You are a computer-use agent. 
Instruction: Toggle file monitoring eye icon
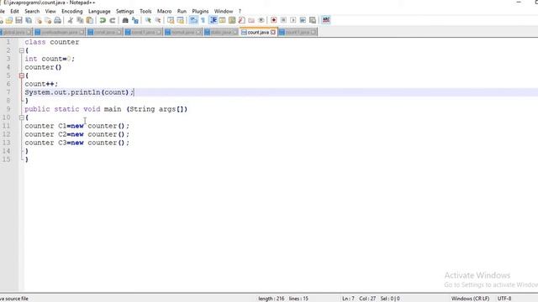click(261, 20)
